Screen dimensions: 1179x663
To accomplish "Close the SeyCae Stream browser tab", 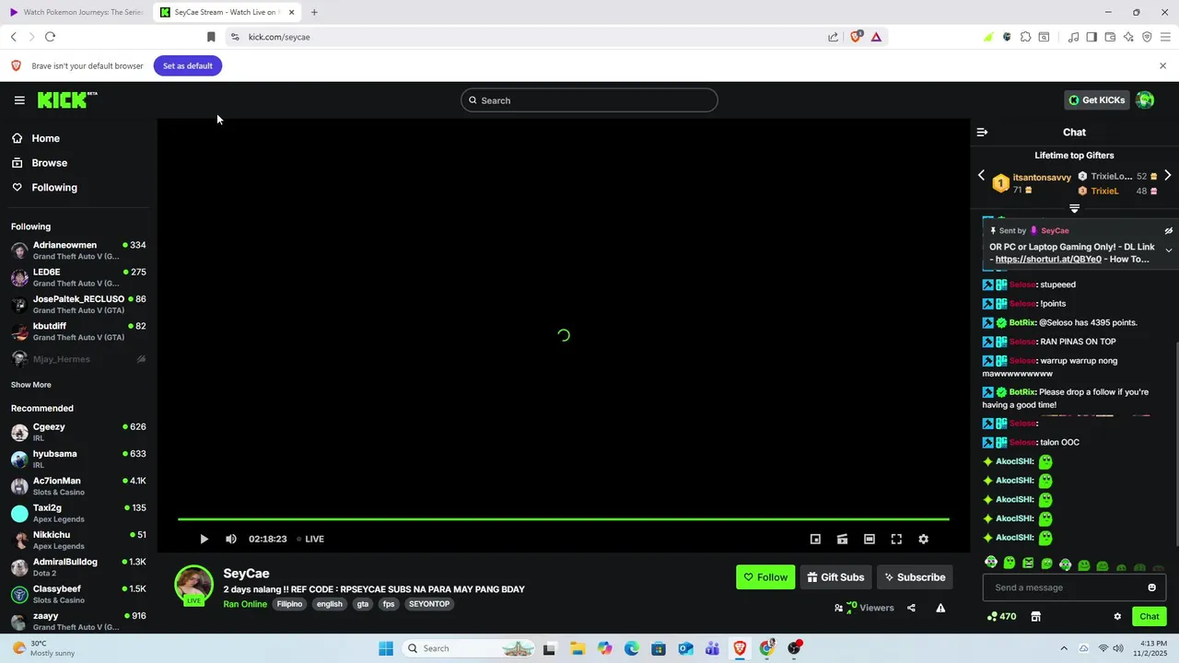I will tap(291, 12).
